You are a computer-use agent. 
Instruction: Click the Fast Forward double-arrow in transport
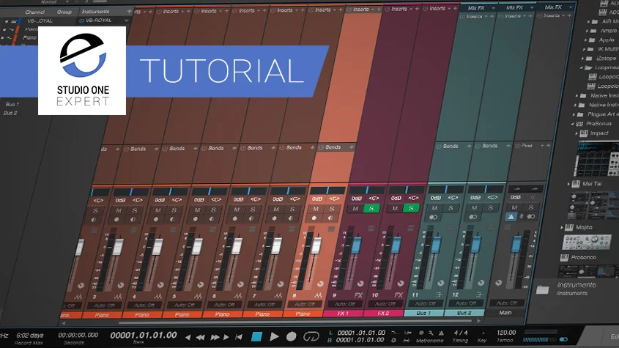(x=215, y=337)
